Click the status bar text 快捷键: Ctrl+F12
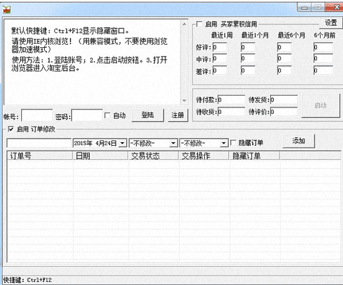The image size is (343, 285). click(x=27, y=280)
